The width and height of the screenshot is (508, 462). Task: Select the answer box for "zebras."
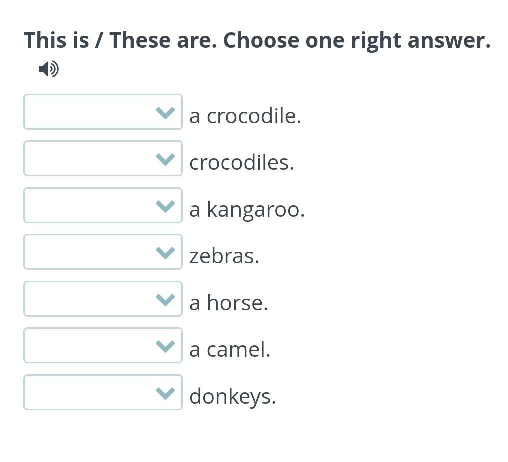[103, 252]
